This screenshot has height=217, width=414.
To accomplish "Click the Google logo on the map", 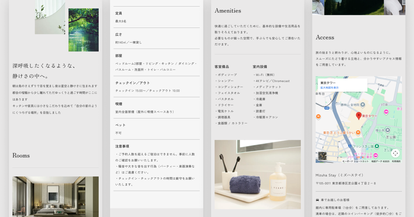I will [x=359, y=157].
